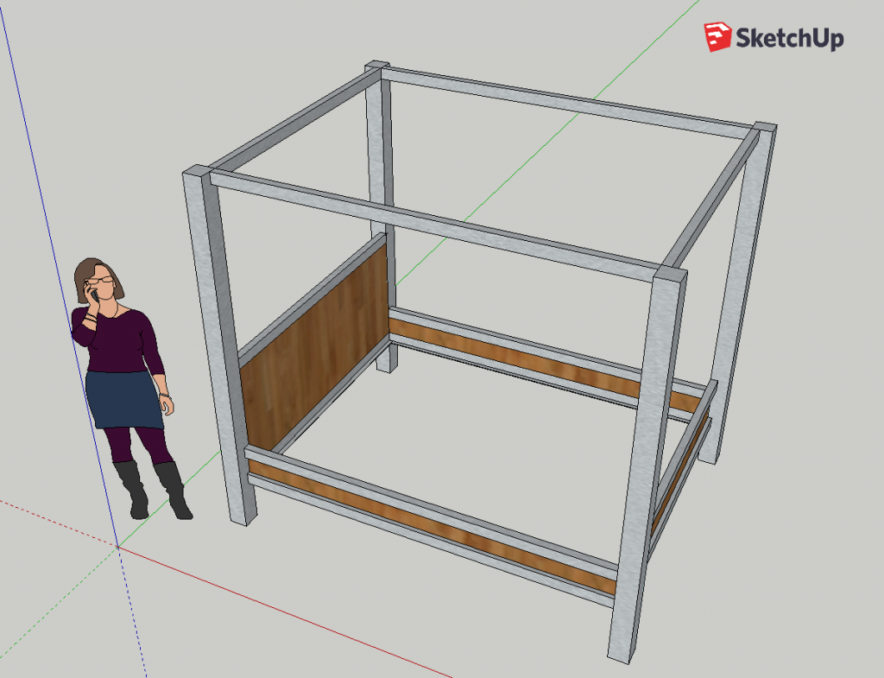Screen dimensions: 884x678
Task: Select the long front canopy top rail
Action: coord(432,223)
